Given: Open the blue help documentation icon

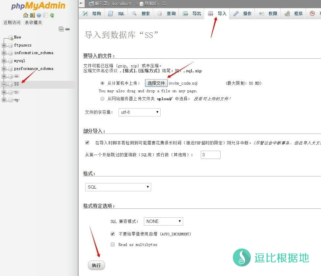Looking at the screenshot, I should [39, 15].
